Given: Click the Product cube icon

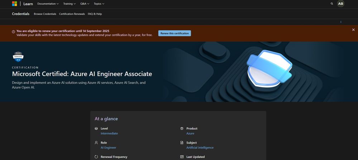Looking at the screenshot, I should (x=182, y=129).
